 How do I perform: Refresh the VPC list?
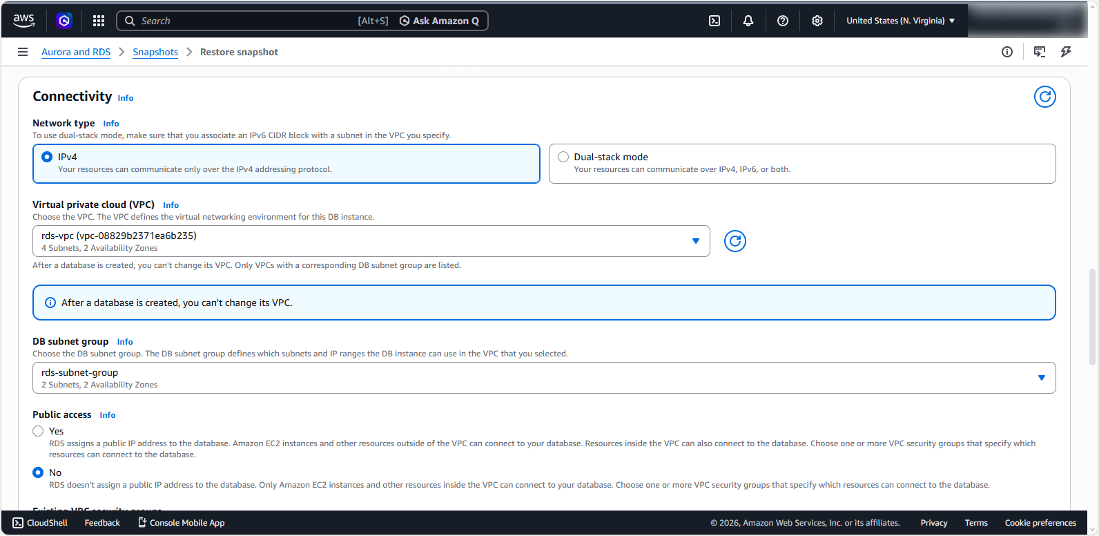(735, 241)
